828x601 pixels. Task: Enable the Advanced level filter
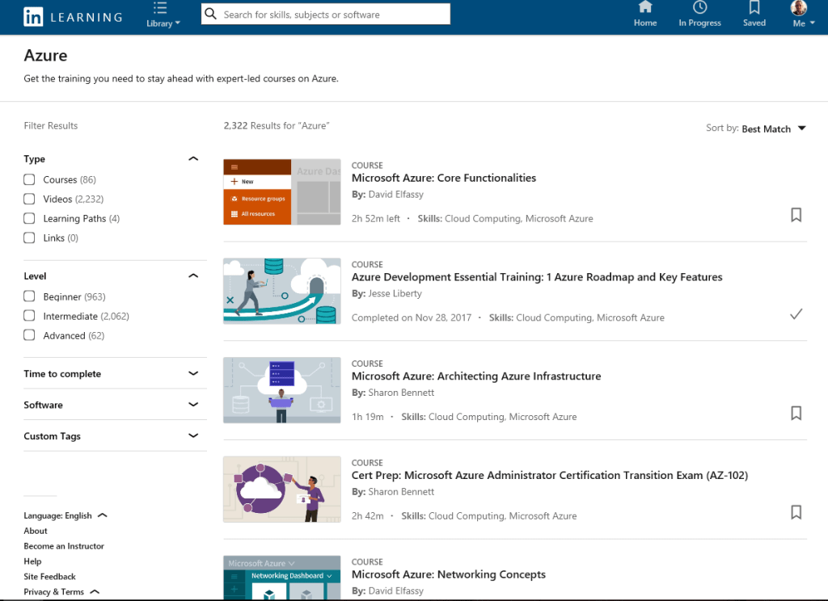point(29,335)
